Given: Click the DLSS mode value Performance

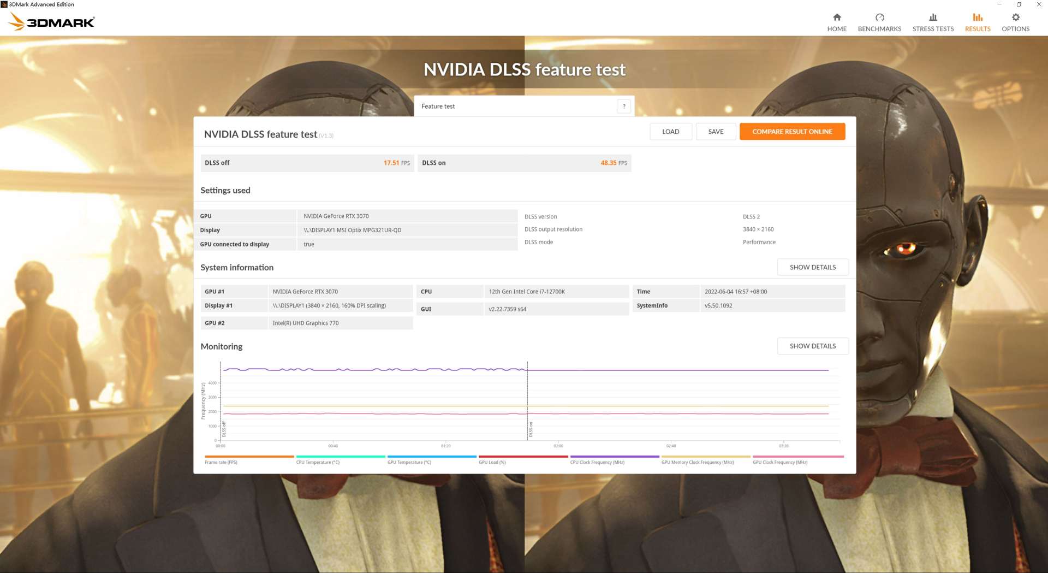Looking at the screenshot, I should point(759,242).
